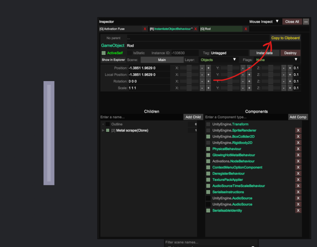Click the Scale value field
This screenshot has height=247, width=317.
[149, 88]
